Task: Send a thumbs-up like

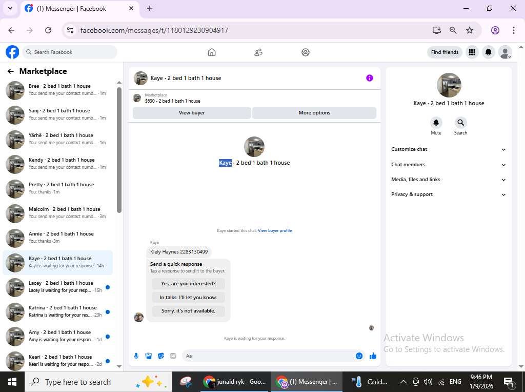Action: pyautogui.click(x=373, y=356)
